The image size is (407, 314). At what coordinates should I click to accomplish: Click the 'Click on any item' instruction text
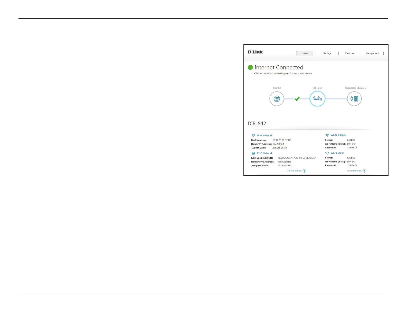283,74
